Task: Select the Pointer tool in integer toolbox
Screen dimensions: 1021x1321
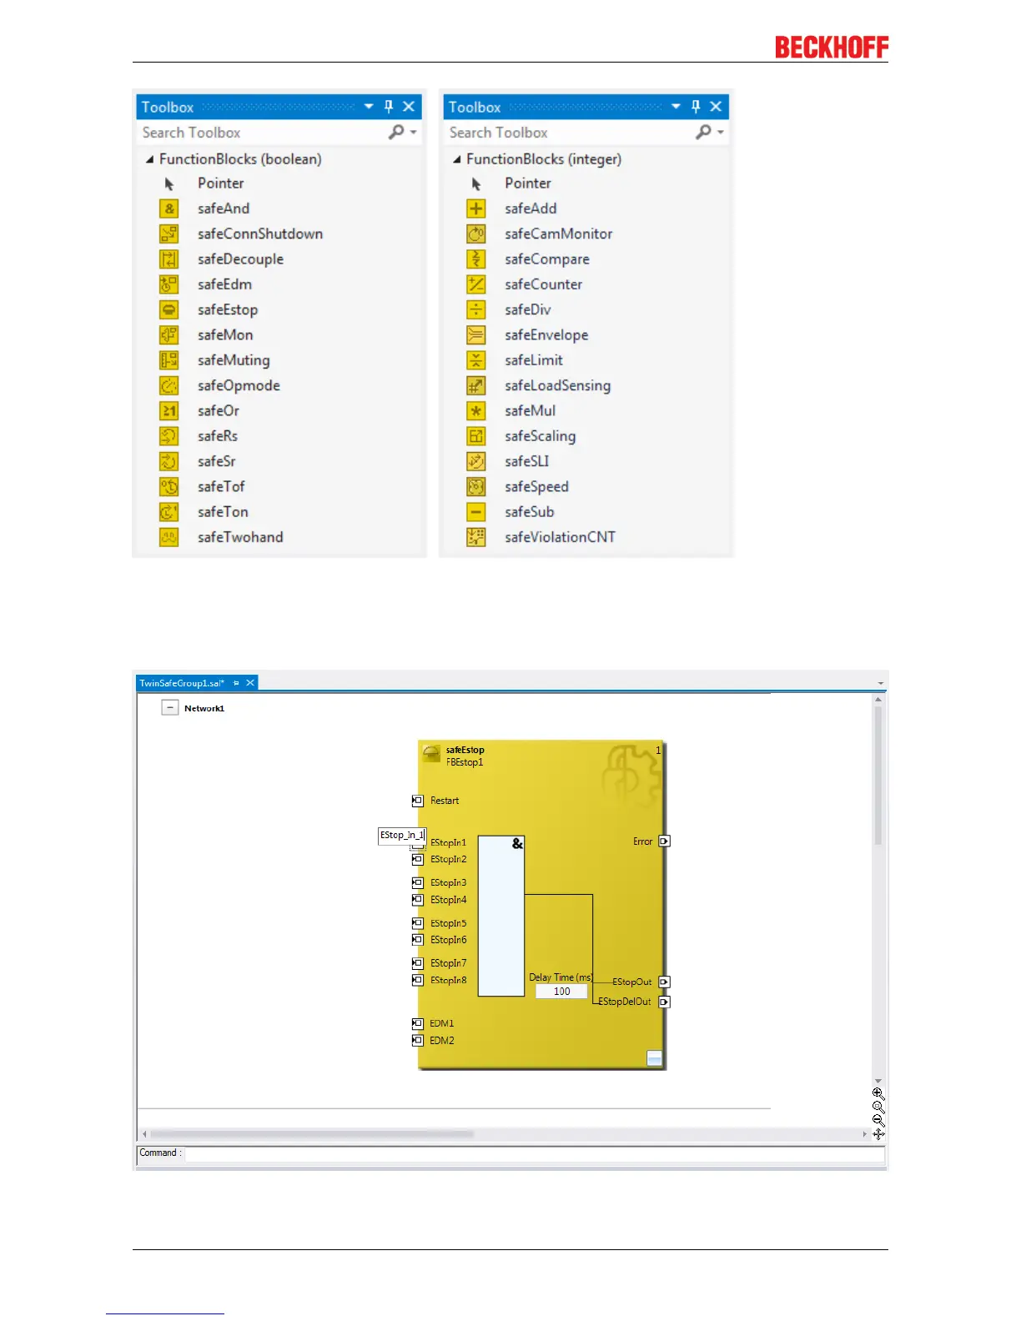Action: pos(527,183)
